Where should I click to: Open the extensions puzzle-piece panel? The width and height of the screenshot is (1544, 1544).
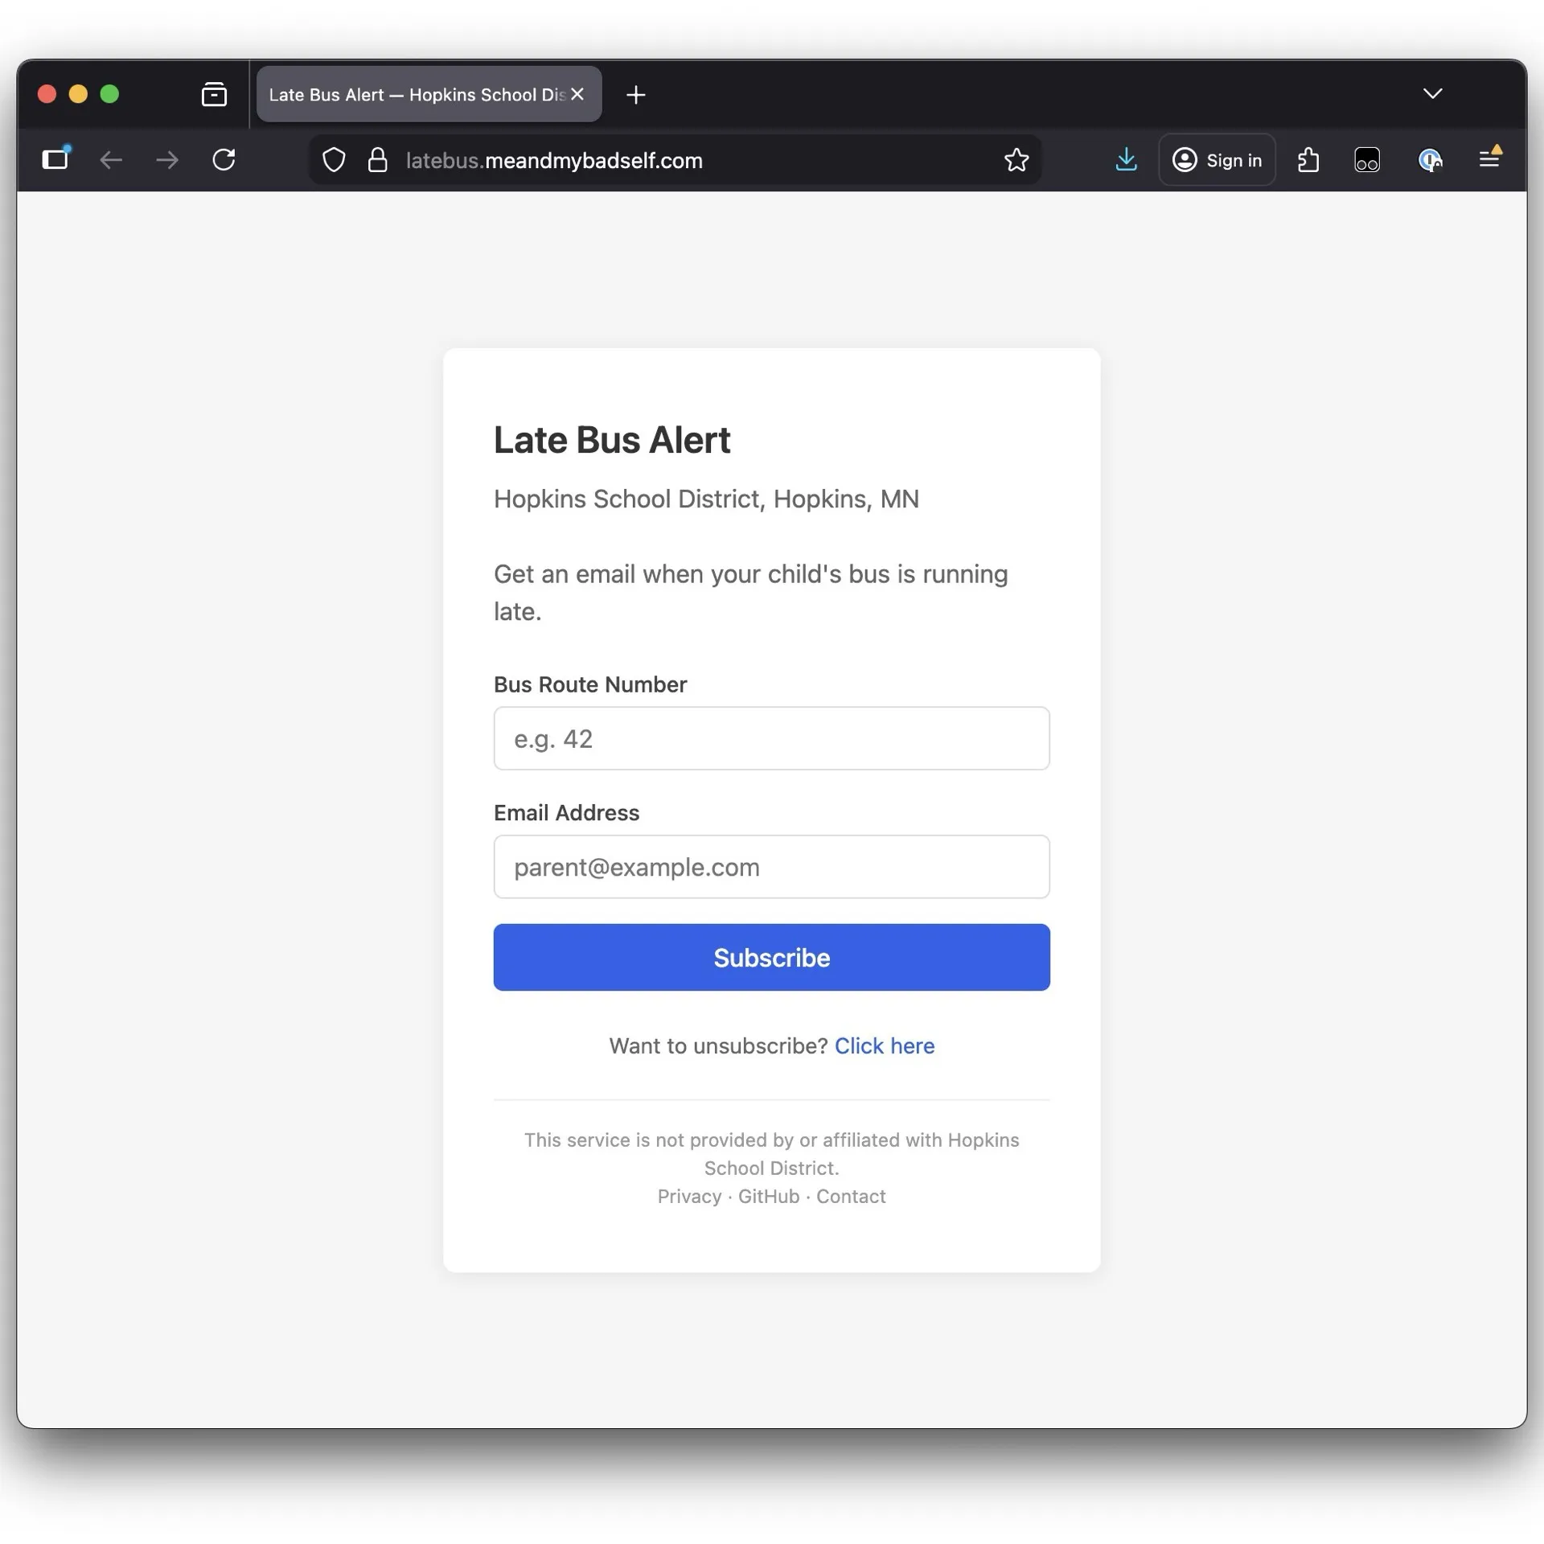pos(1308,159)
